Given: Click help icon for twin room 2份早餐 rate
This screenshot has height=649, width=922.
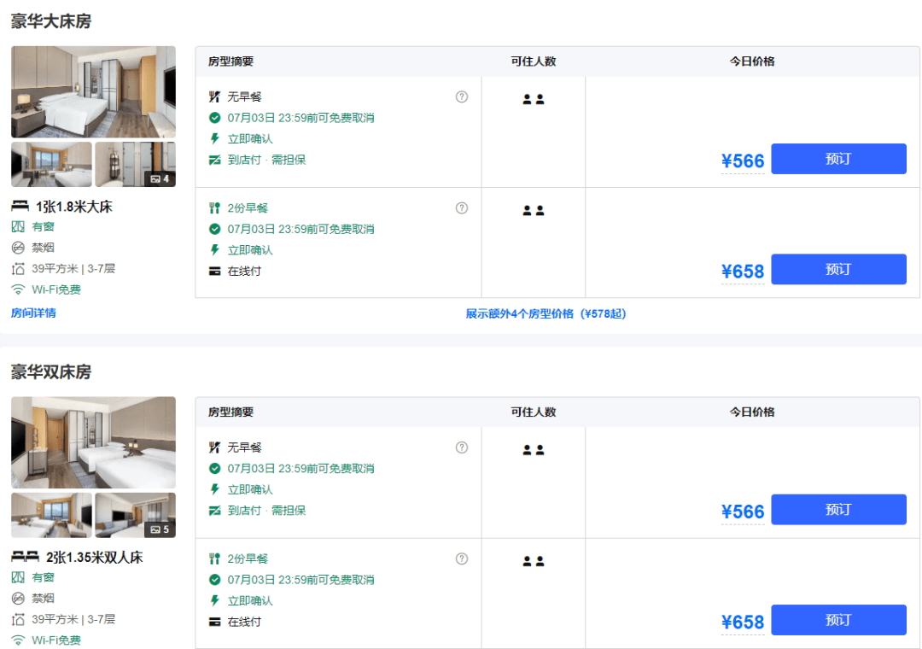Looking at the screenshot, I should [462, 558].
